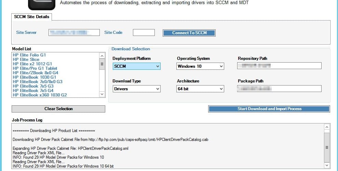Click the 'Downloading HP Product List' log line
The width and height of the screenshot is (338, 171).
[x=54, y=131]
